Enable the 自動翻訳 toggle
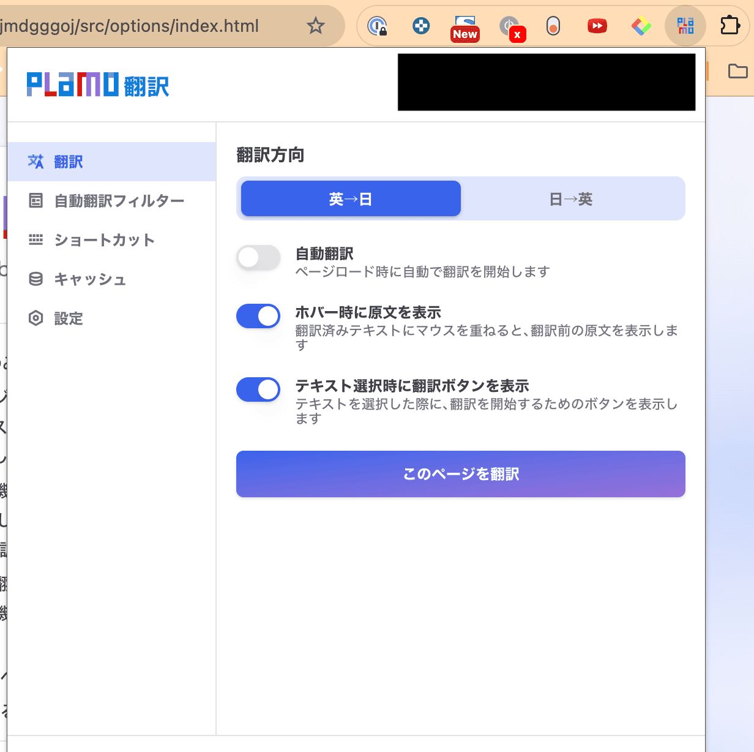Viewport: 754px width, 752px height. click(258, 257)
